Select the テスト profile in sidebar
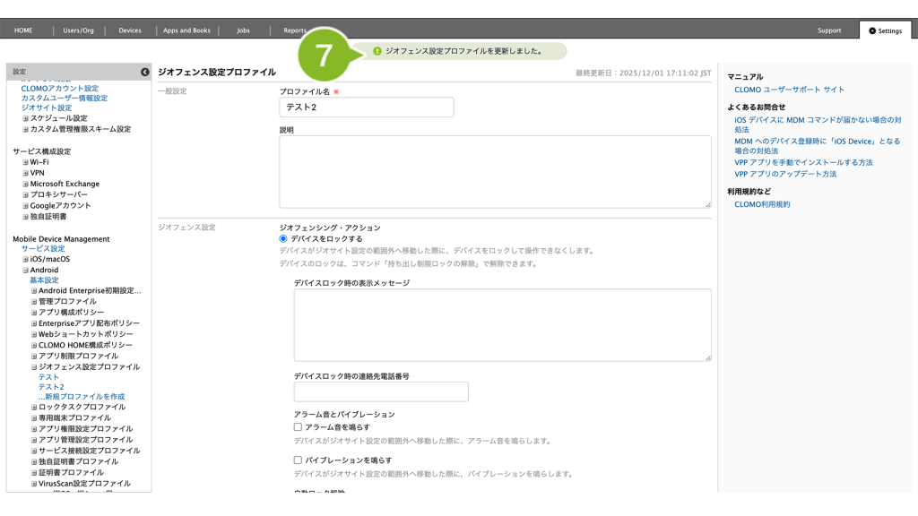Screen dimensions: 918x516 [x=48, y=377]
